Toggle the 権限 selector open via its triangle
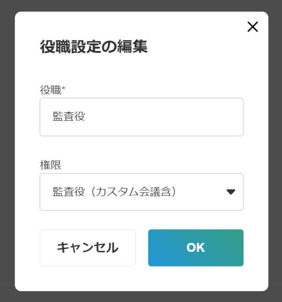 pyautogui.click(x=231, y=192)
